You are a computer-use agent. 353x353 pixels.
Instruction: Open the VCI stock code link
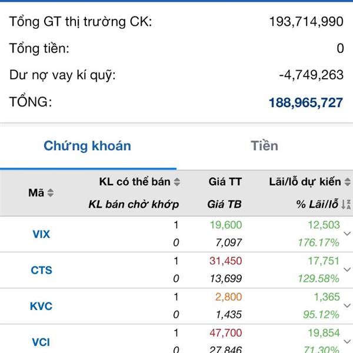point(41,342)
